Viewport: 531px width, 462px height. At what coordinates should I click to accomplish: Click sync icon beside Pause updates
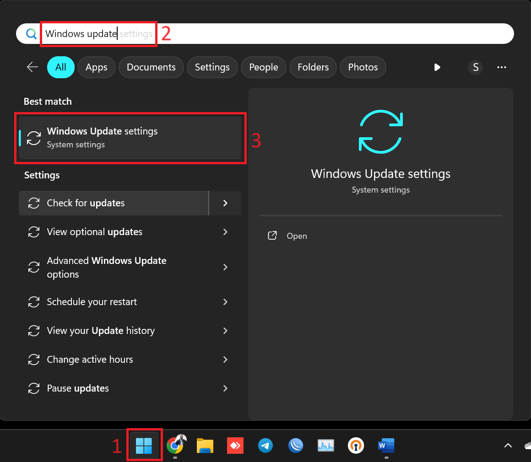pyautogui.click(x=34, y=388)
